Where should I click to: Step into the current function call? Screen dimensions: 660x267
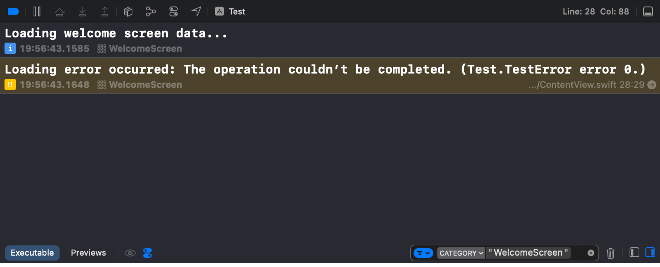(x=82, y=11)
